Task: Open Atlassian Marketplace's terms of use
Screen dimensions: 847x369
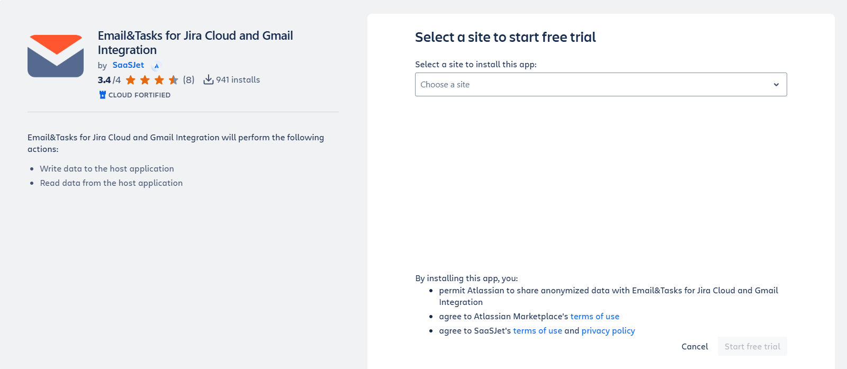Action: pyautogui.click(x=594, y=316)
